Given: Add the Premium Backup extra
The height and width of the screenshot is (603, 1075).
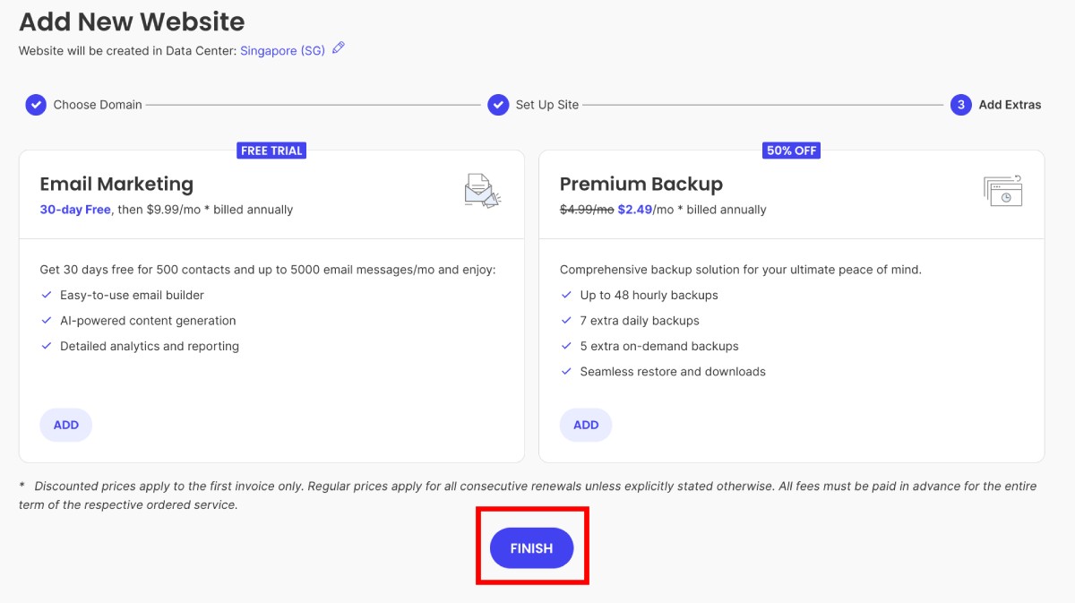Looking at the screenshot, I should click(585, 425).
